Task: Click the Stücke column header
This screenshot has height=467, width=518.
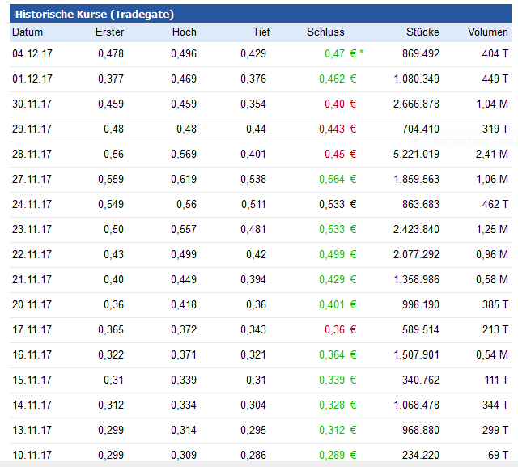Action: coord(422,32)
